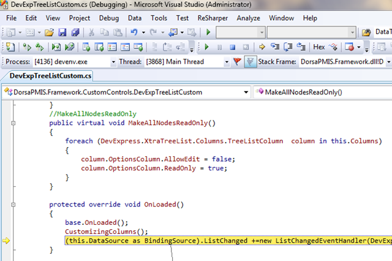
Task: Click the Run All Tests in Solution icon
Action: 40,47
